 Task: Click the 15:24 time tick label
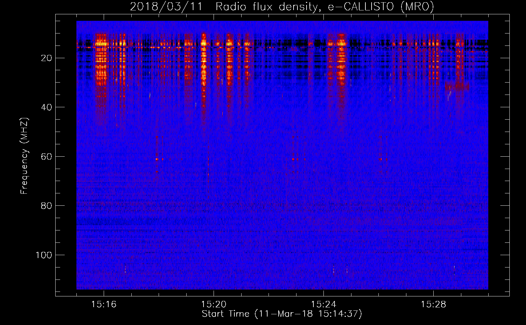point(323,304)
